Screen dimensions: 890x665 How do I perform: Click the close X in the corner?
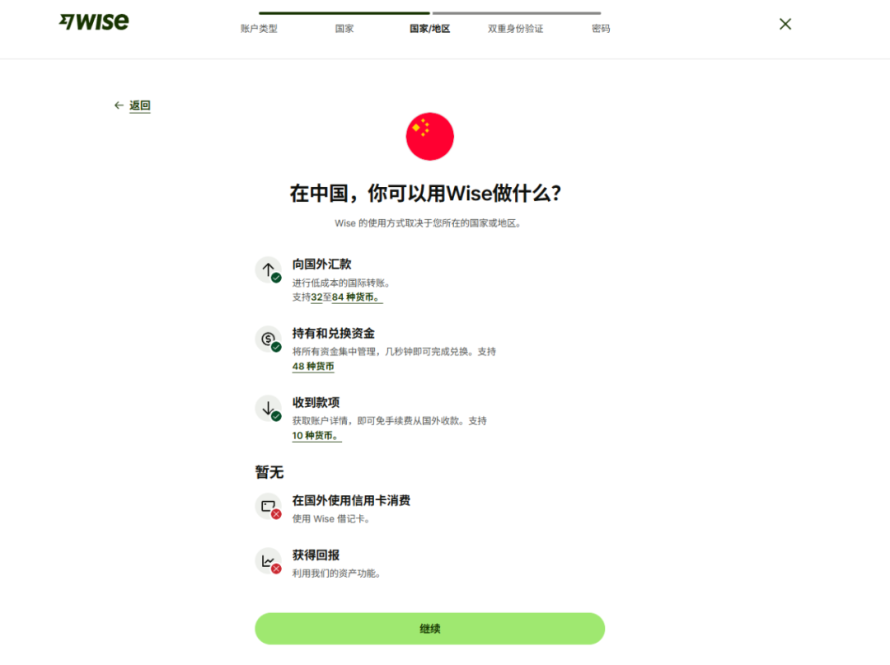click(x=785, y=24)
